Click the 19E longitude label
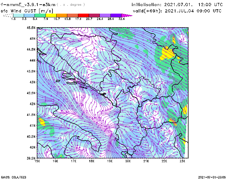The width and height of the screenshot is (232, 179). [x=110, y=161]
